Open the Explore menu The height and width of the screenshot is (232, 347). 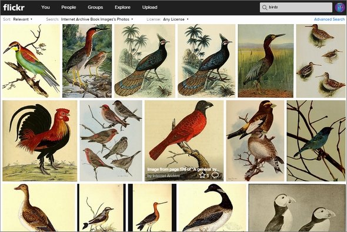tap(122, 7)
